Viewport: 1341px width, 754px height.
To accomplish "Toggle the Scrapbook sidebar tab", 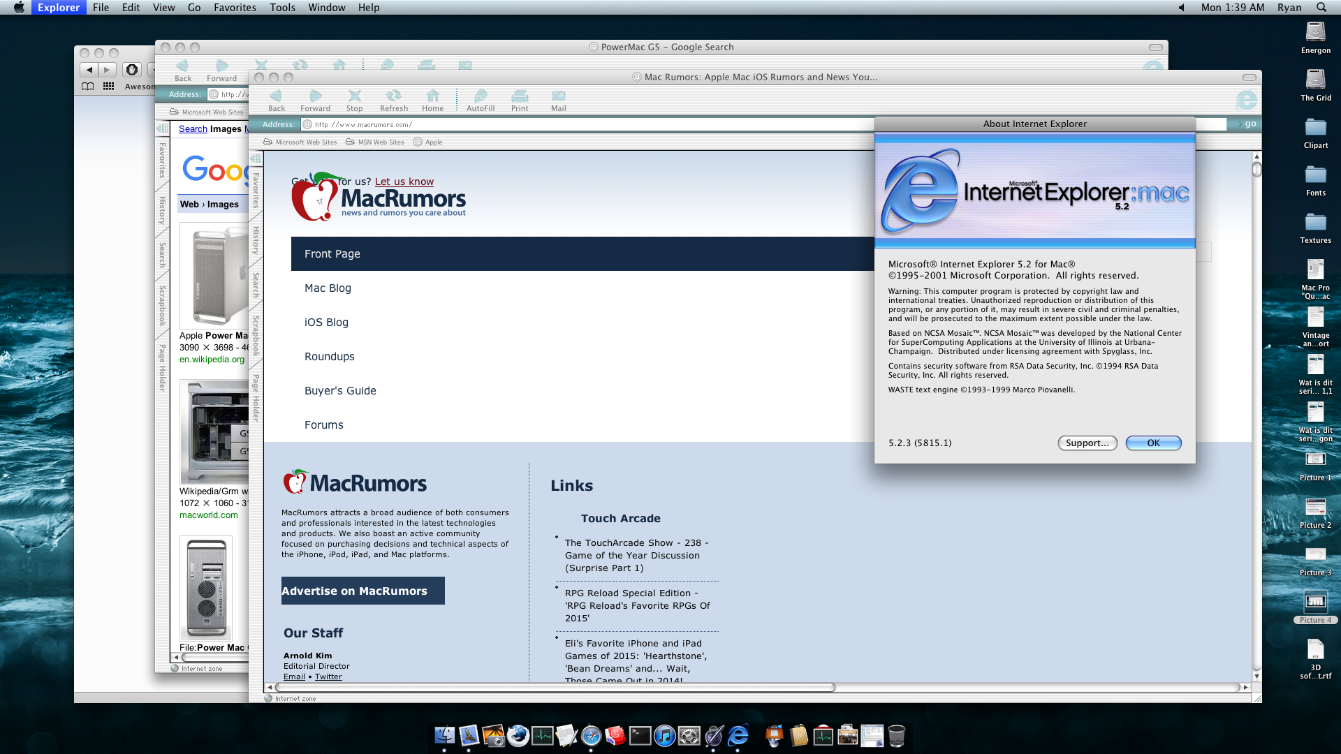I will click(x=256, y=335).
